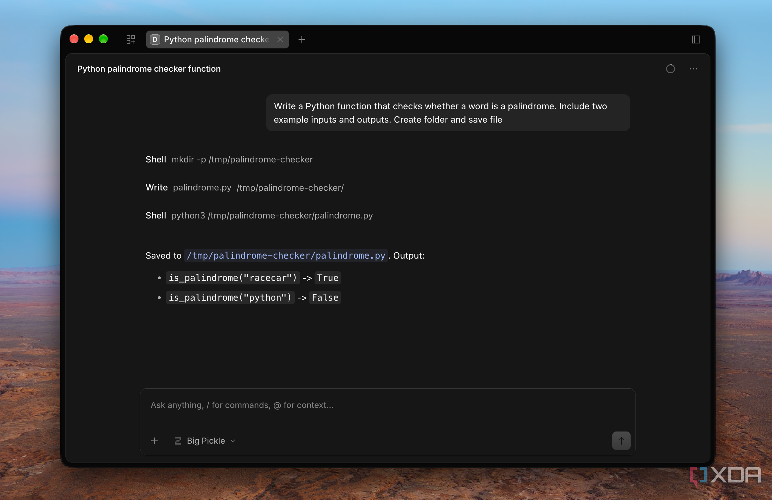Click the Big Pickle model logo icon

pos(178,441)
